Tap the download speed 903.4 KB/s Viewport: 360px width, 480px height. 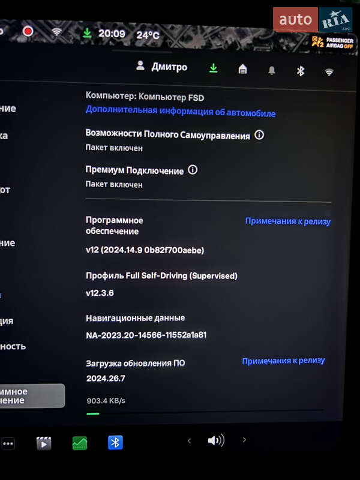106,401
